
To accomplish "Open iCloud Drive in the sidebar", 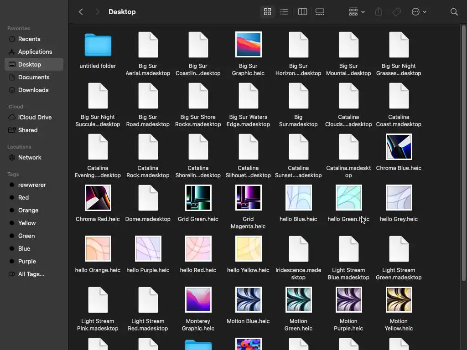I will click(34, 117).
